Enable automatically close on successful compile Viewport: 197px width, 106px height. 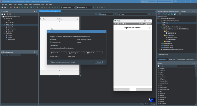[51, 62]
